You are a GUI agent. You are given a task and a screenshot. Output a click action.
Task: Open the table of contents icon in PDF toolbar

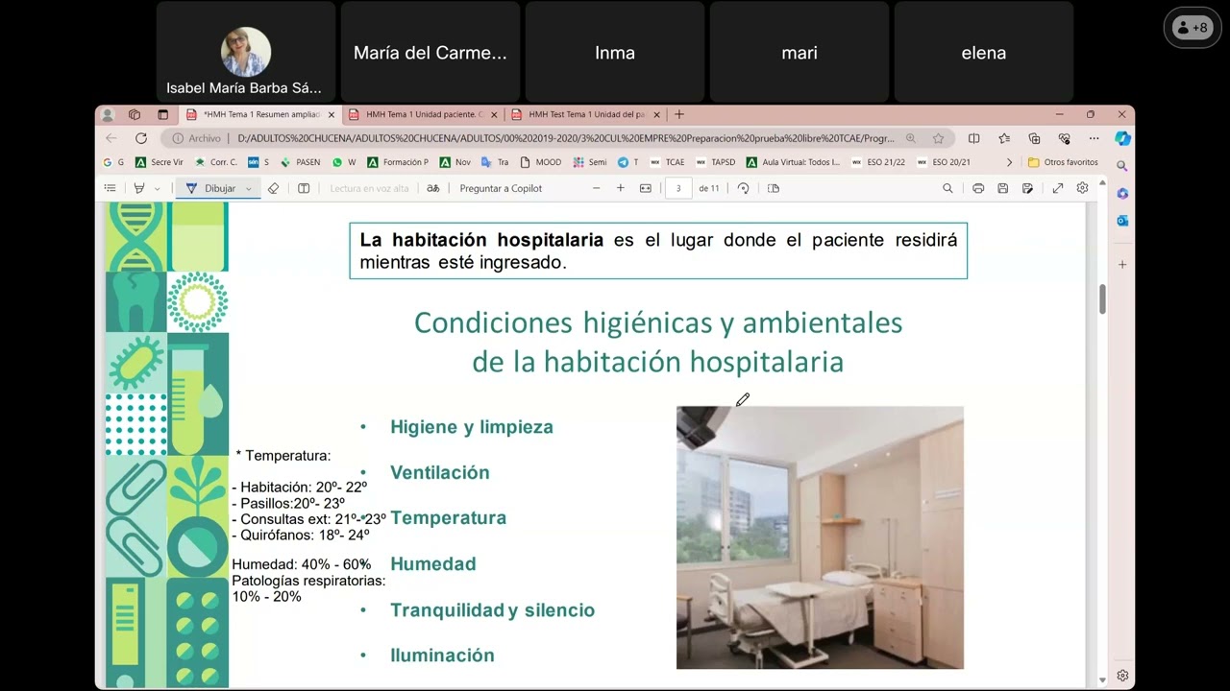click(111, 188)
